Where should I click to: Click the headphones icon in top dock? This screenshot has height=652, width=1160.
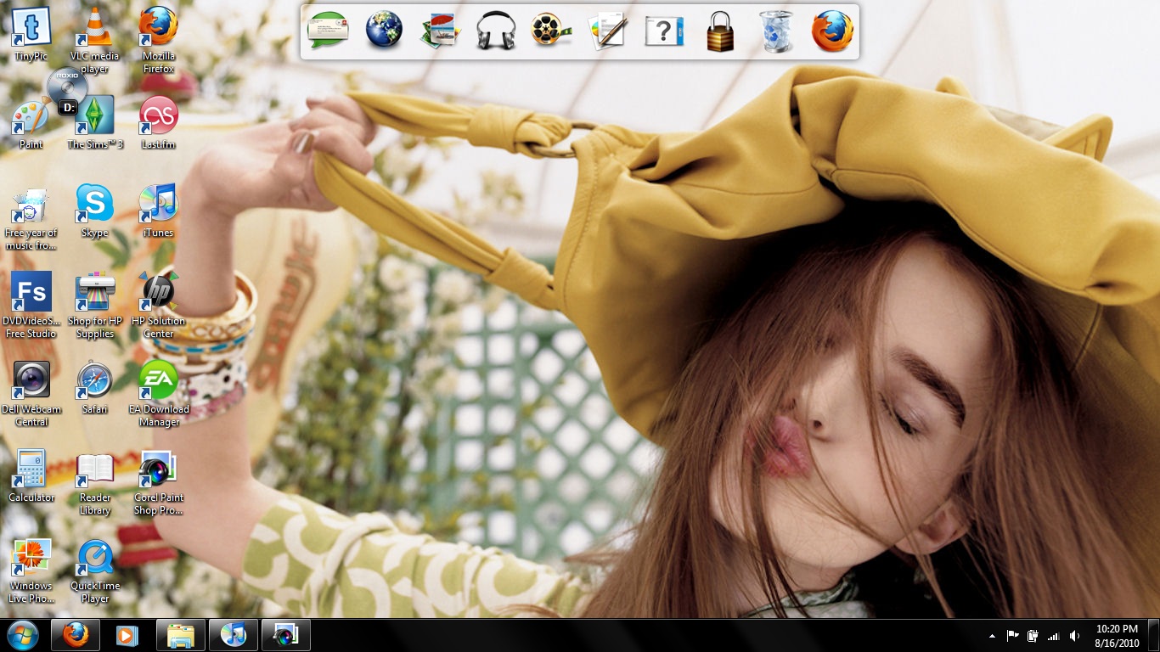coord(496,31)
